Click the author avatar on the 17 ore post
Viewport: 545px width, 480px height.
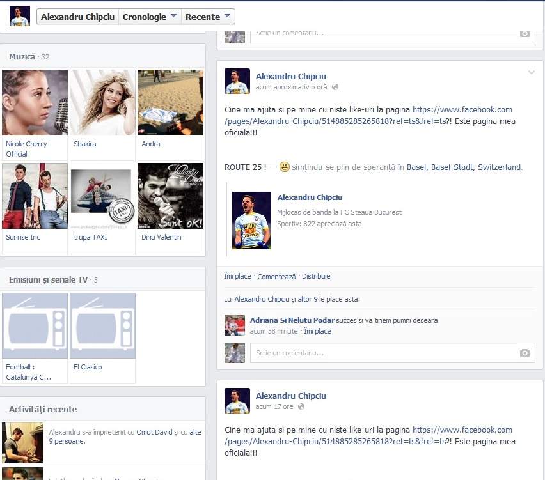tap(237, 401)
